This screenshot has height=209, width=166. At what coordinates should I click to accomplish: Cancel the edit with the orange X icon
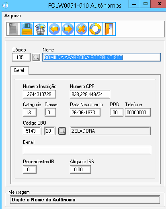pos(82,29)
